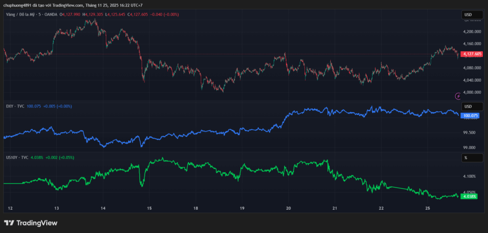The width and height of the screenshot is (488, 233).
Task: Select the DXY · TVC legend title
Action: tap(15, 106)
